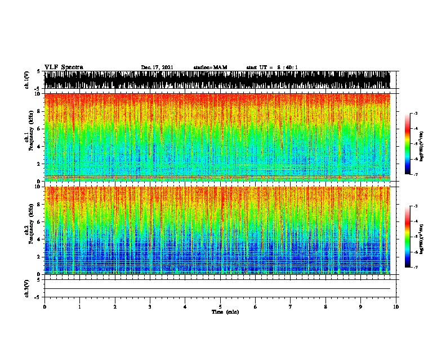
Task: Click the ch.2 frequency tick label "4"
Action: pyautogui.click(x=39, y=239)
